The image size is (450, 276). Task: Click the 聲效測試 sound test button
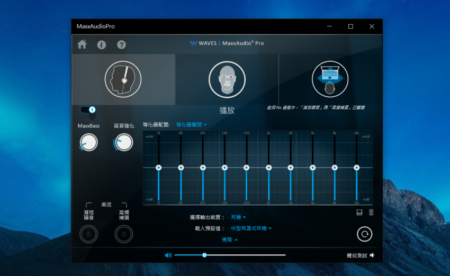(x=357, y=255)
